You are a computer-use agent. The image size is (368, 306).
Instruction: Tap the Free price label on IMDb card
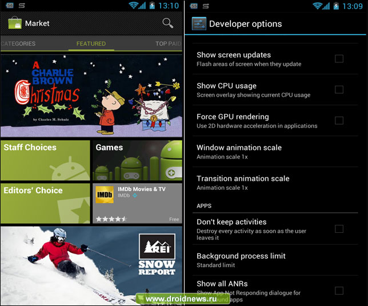tap(174, 219)
